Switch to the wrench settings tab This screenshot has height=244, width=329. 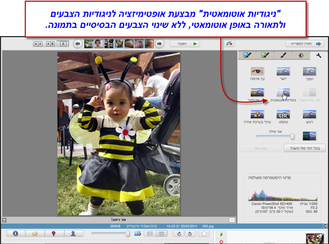(x=319, y=55)
